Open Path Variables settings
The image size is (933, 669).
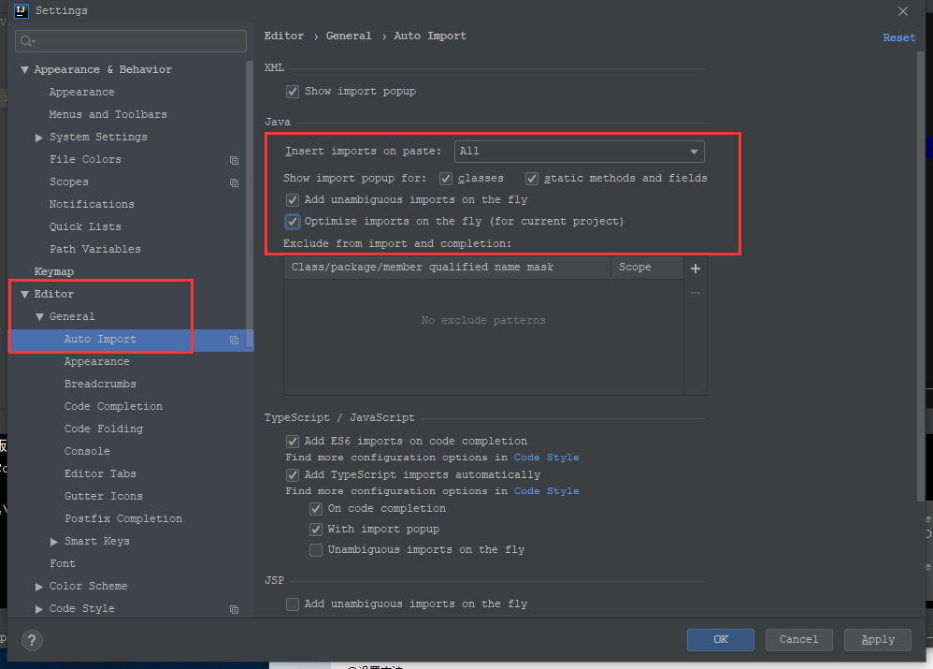coord(95,249)
